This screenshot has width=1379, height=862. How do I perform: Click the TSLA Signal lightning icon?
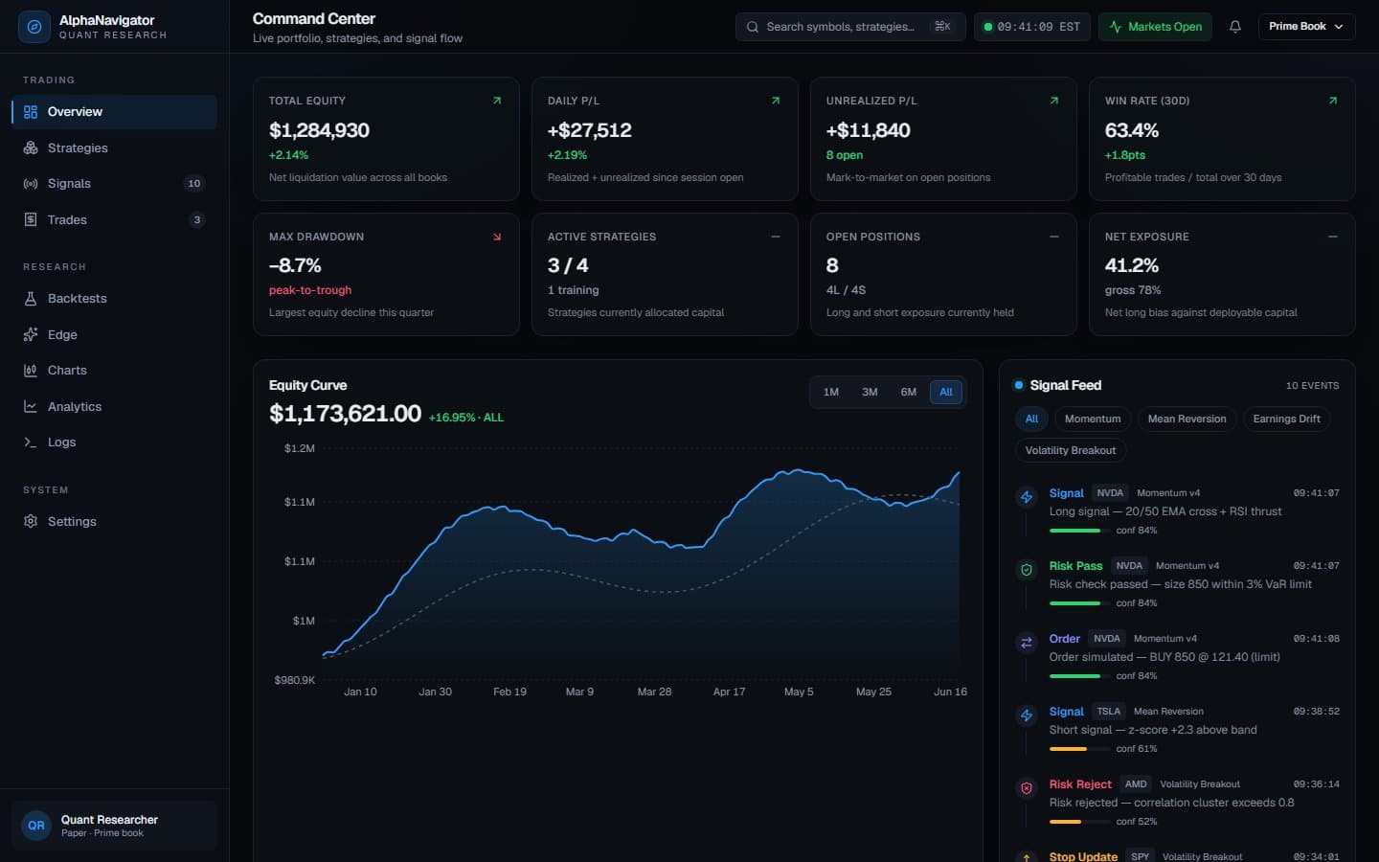1027,715
